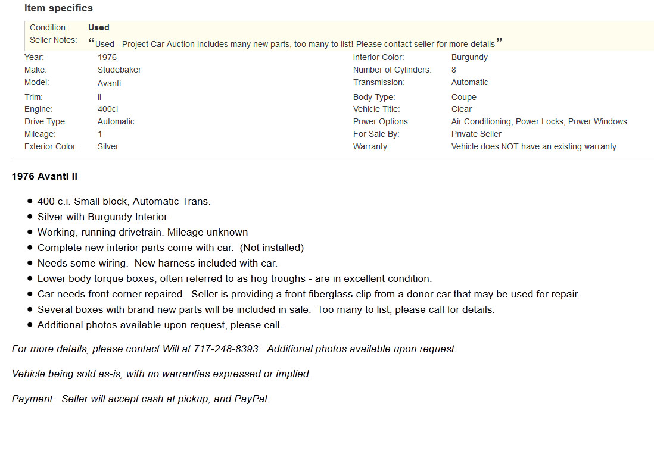654x451 pixels.
Task: Click the warranty status text
Action: pyautogui.click(x=534, y=146)
